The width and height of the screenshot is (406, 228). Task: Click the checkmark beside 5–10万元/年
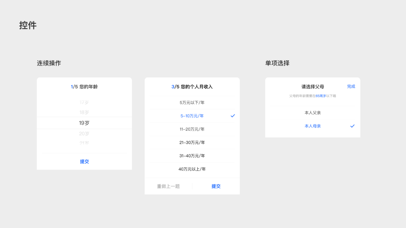click(233, 116)
